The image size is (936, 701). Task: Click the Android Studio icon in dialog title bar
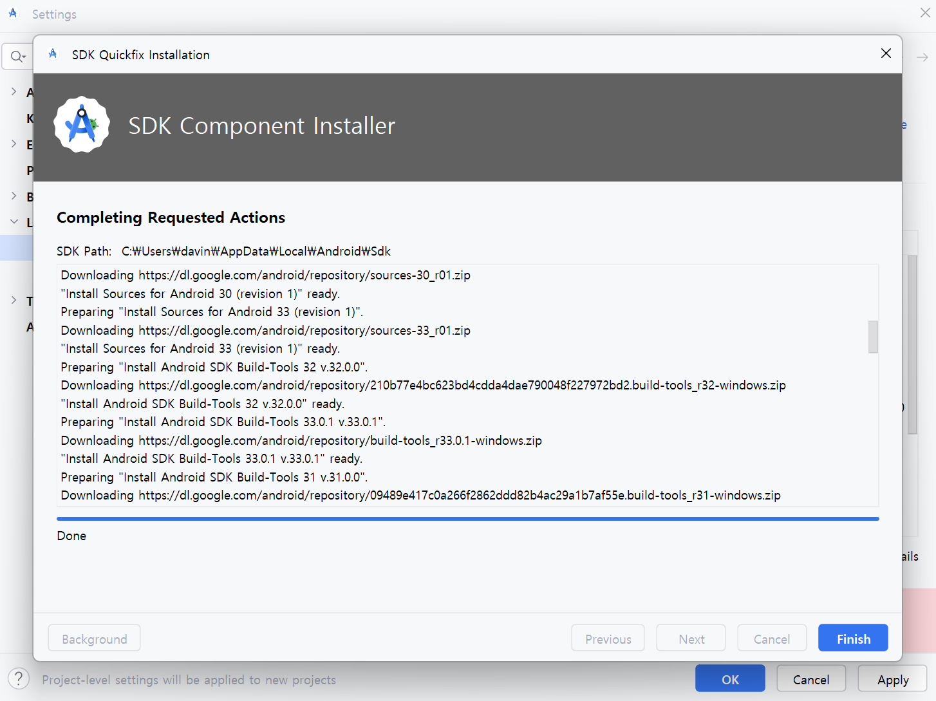coord(53,54)
